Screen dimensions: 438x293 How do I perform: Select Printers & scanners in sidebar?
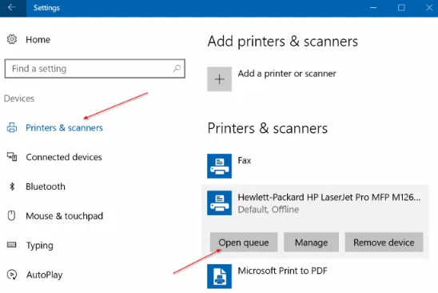(64, 128)
